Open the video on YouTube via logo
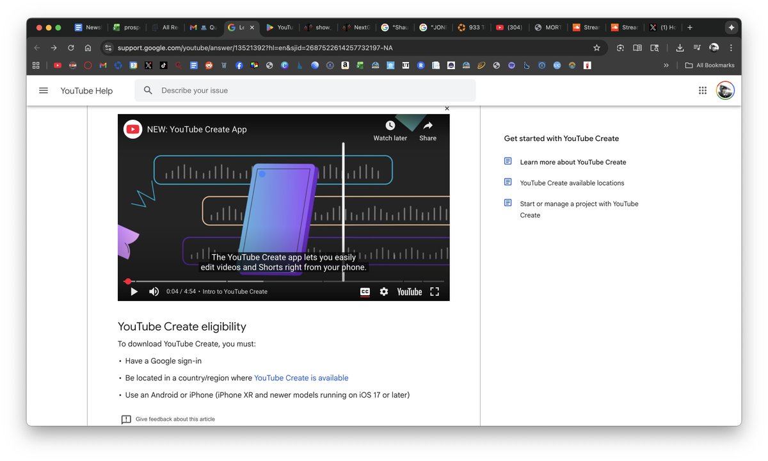 click(410, 291)
